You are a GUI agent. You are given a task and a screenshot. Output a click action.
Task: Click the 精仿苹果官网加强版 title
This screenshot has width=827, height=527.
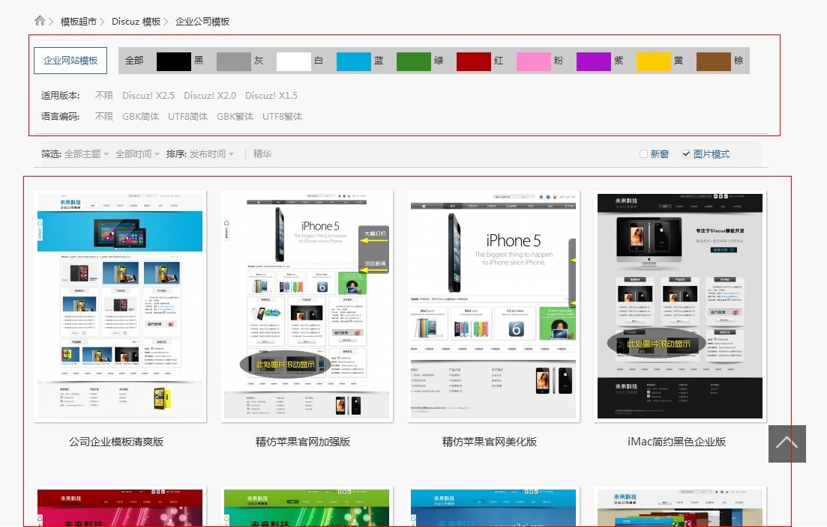303,442
